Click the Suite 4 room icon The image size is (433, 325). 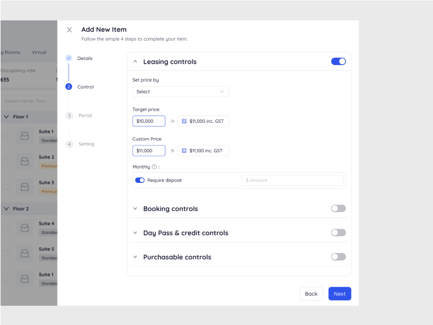(25, 228)
